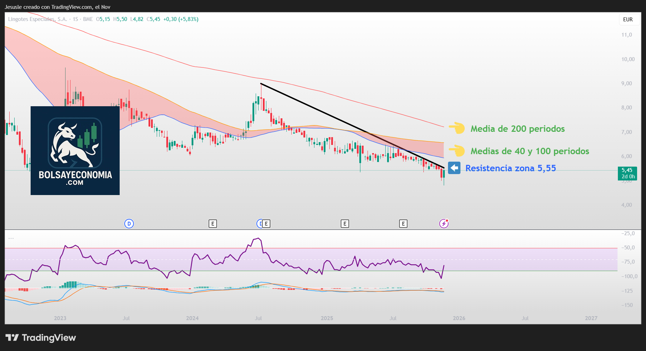Open the EUR currency selector
646x351 pixels.
pos(628,20)
